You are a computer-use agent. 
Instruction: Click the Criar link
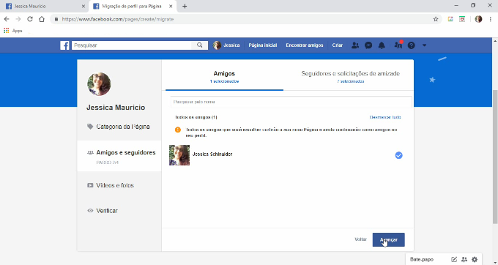coord(338,45)
